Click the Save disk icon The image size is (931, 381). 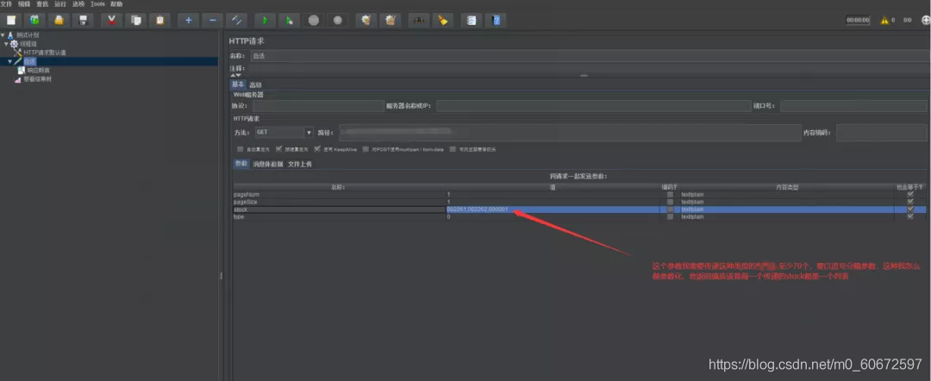pyautogui.click(x=83, y=20)
